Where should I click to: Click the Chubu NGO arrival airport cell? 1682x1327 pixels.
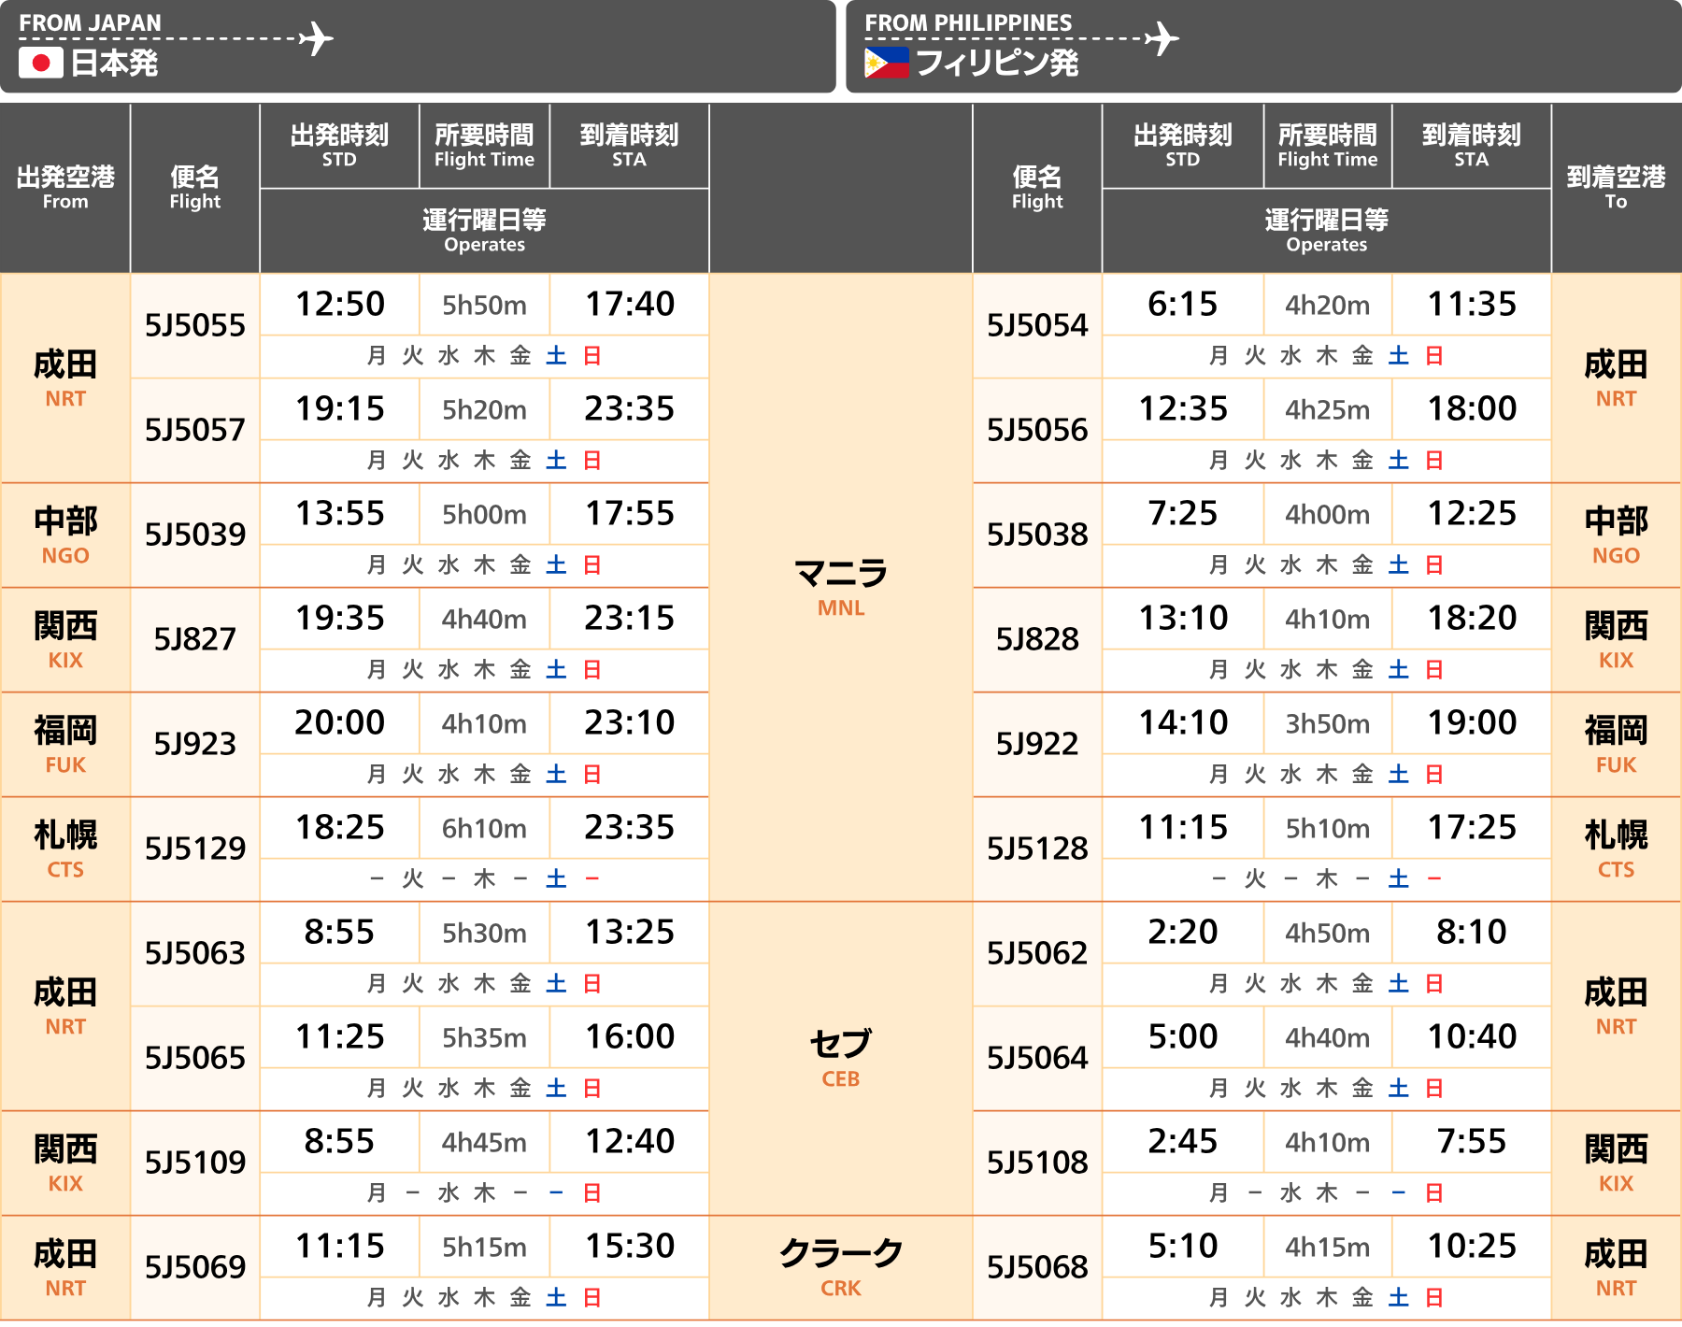pos(1616,535)
